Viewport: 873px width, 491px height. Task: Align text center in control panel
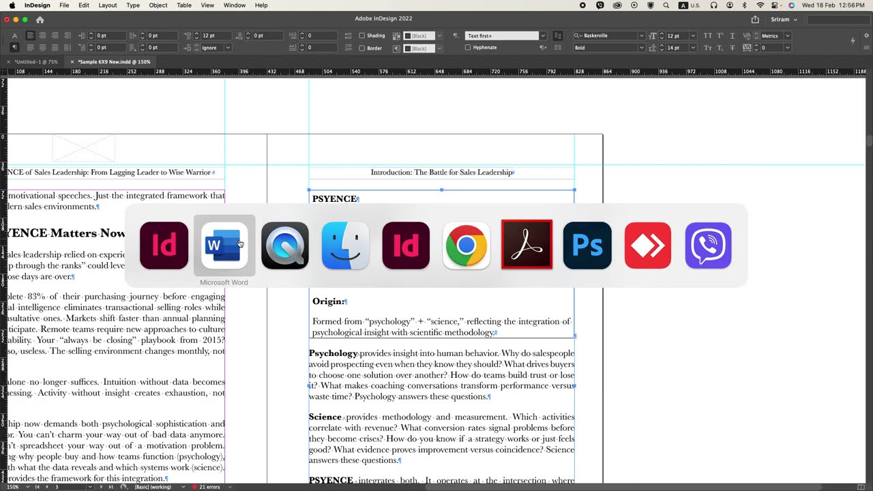tap(43, 35)
